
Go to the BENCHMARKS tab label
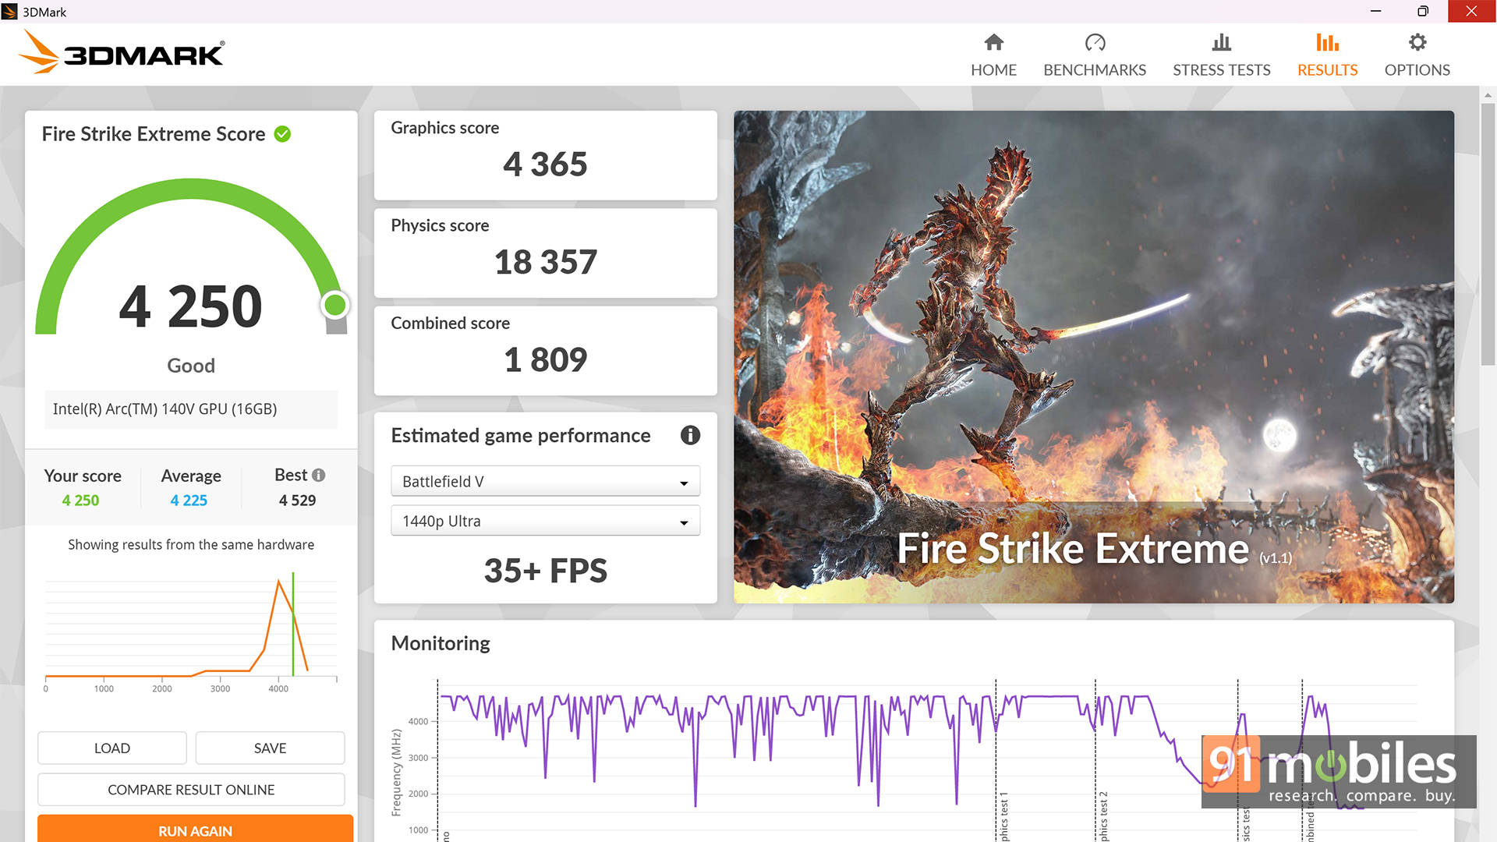(x=1095, y=70)
